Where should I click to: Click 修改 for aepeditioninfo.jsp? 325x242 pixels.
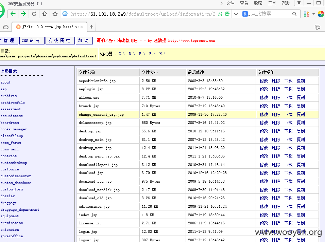264,81
